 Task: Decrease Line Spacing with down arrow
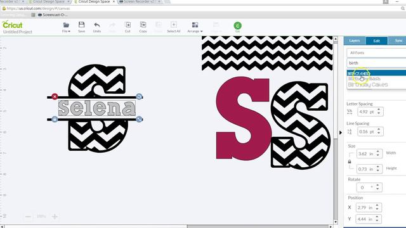tap(379, 134)
